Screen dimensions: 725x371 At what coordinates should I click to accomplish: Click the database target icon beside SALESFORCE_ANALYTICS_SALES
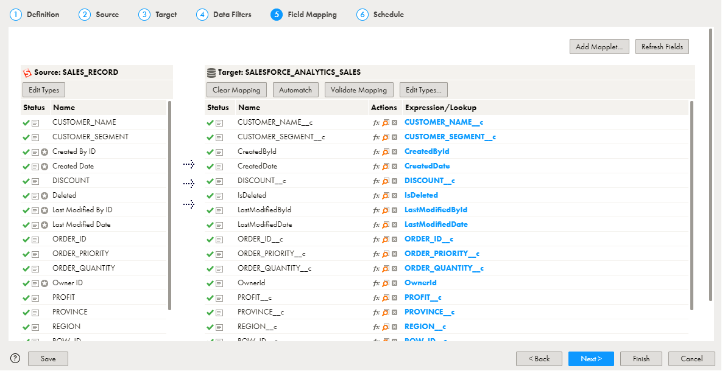click(x=211, y=72)
